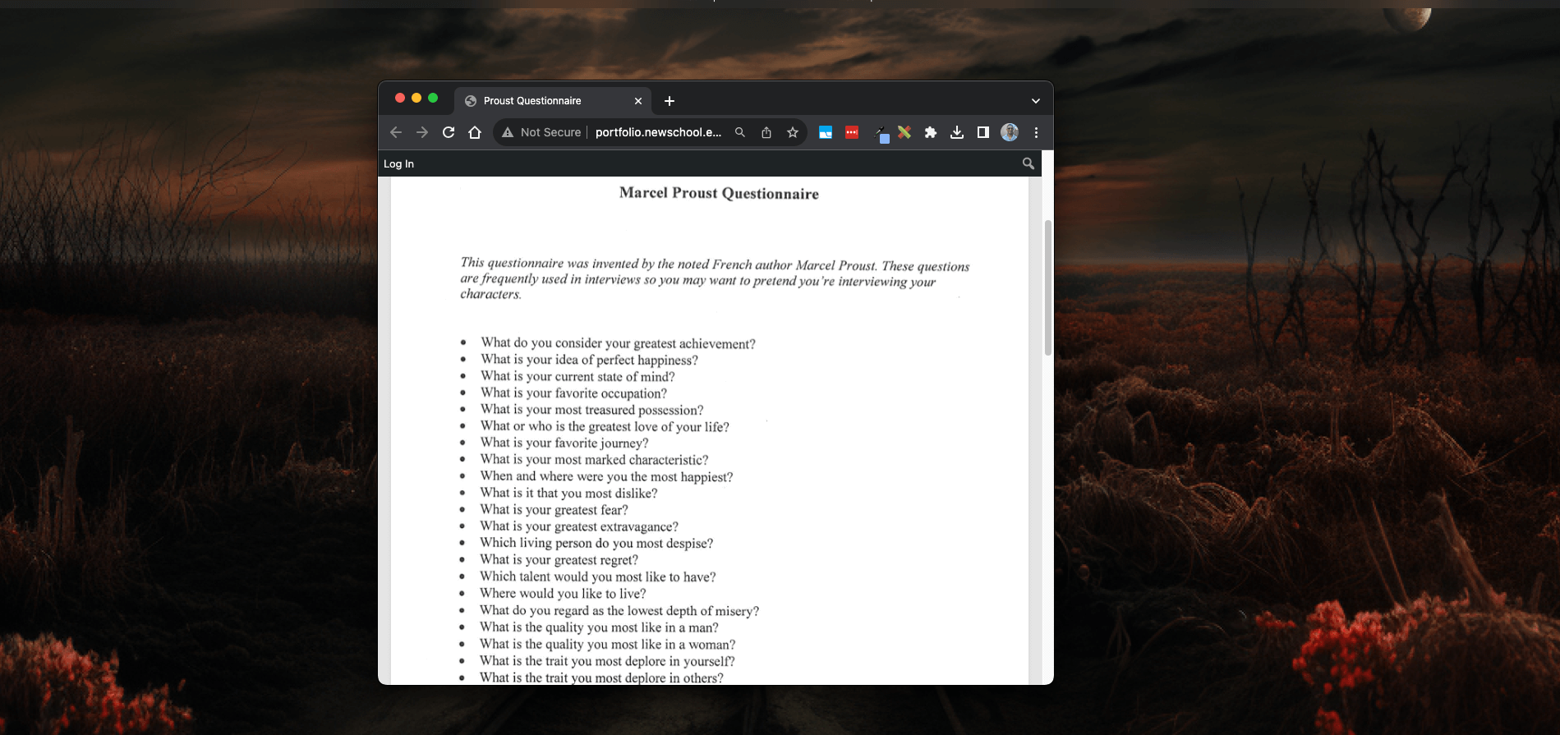Go forward with the browser forward arrow
The height and width of the screenshot is (735, 1560).
click(422, 132)
